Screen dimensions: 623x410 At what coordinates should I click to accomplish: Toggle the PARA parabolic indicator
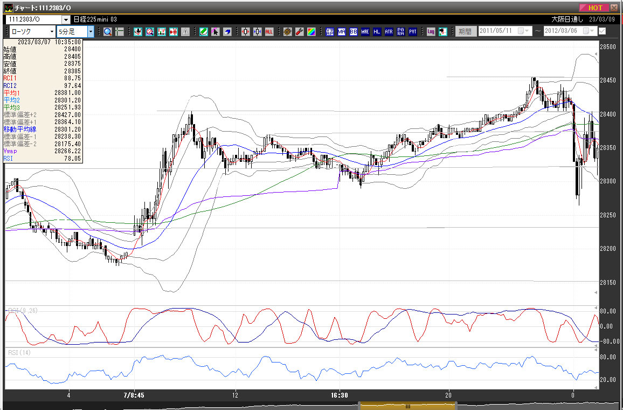click(x=401, y=32)
